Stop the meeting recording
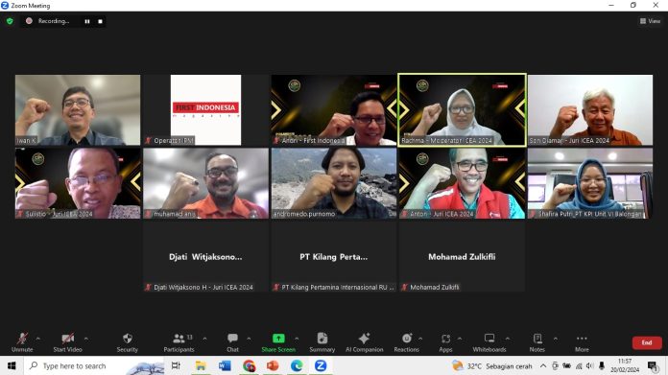This screenshot has width=668, height=375. (100, 21)
